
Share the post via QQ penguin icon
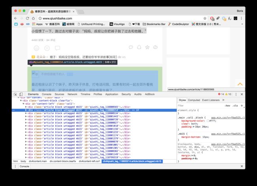pos(139,47)
